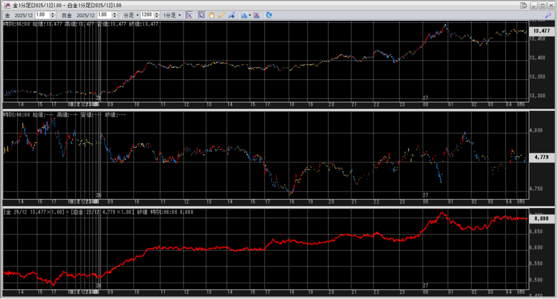Expand the bar chart icon dropdown arrow

tap(250, 15)
